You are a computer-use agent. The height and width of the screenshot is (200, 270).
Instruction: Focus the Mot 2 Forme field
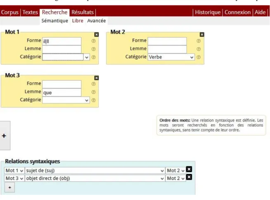167,41
